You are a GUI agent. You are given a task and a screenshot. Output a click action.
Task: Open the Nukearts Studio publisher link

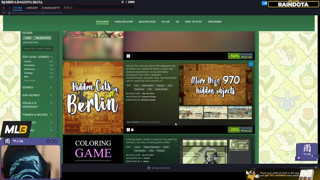click(148, 100)
